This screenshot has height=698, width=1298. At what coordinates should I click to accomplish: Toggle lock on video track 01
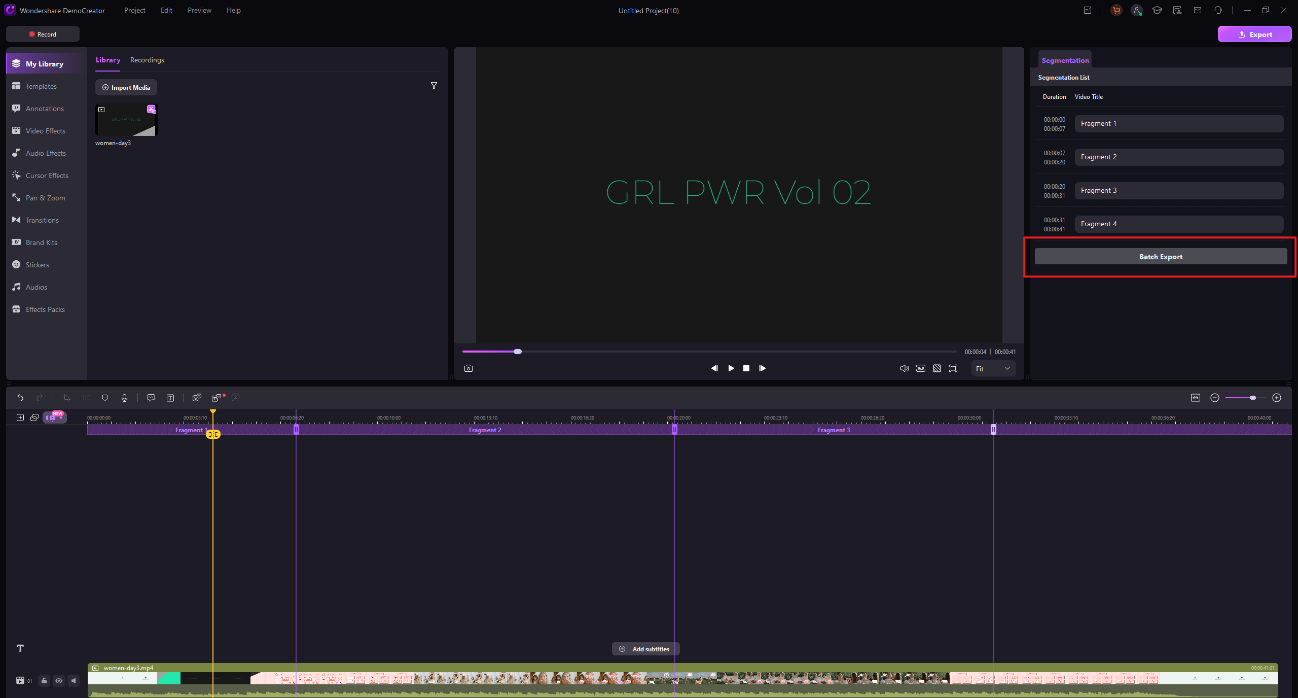44,681
